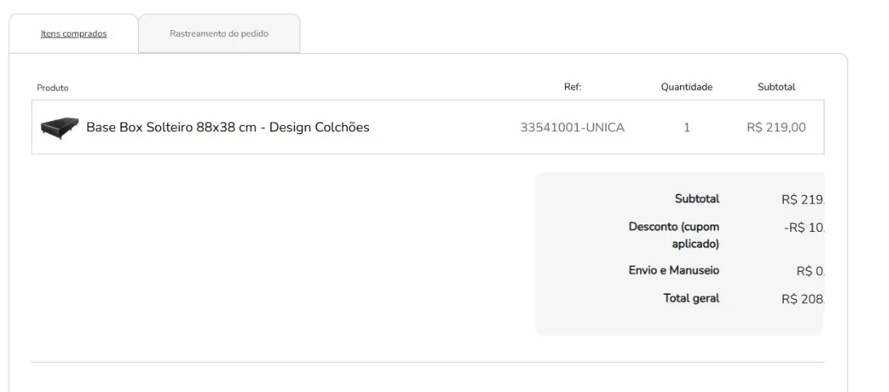This screenshot has width=889, height=392.
Task: Click the Envio e Manuseio label
Action: [x=673, y=270]
